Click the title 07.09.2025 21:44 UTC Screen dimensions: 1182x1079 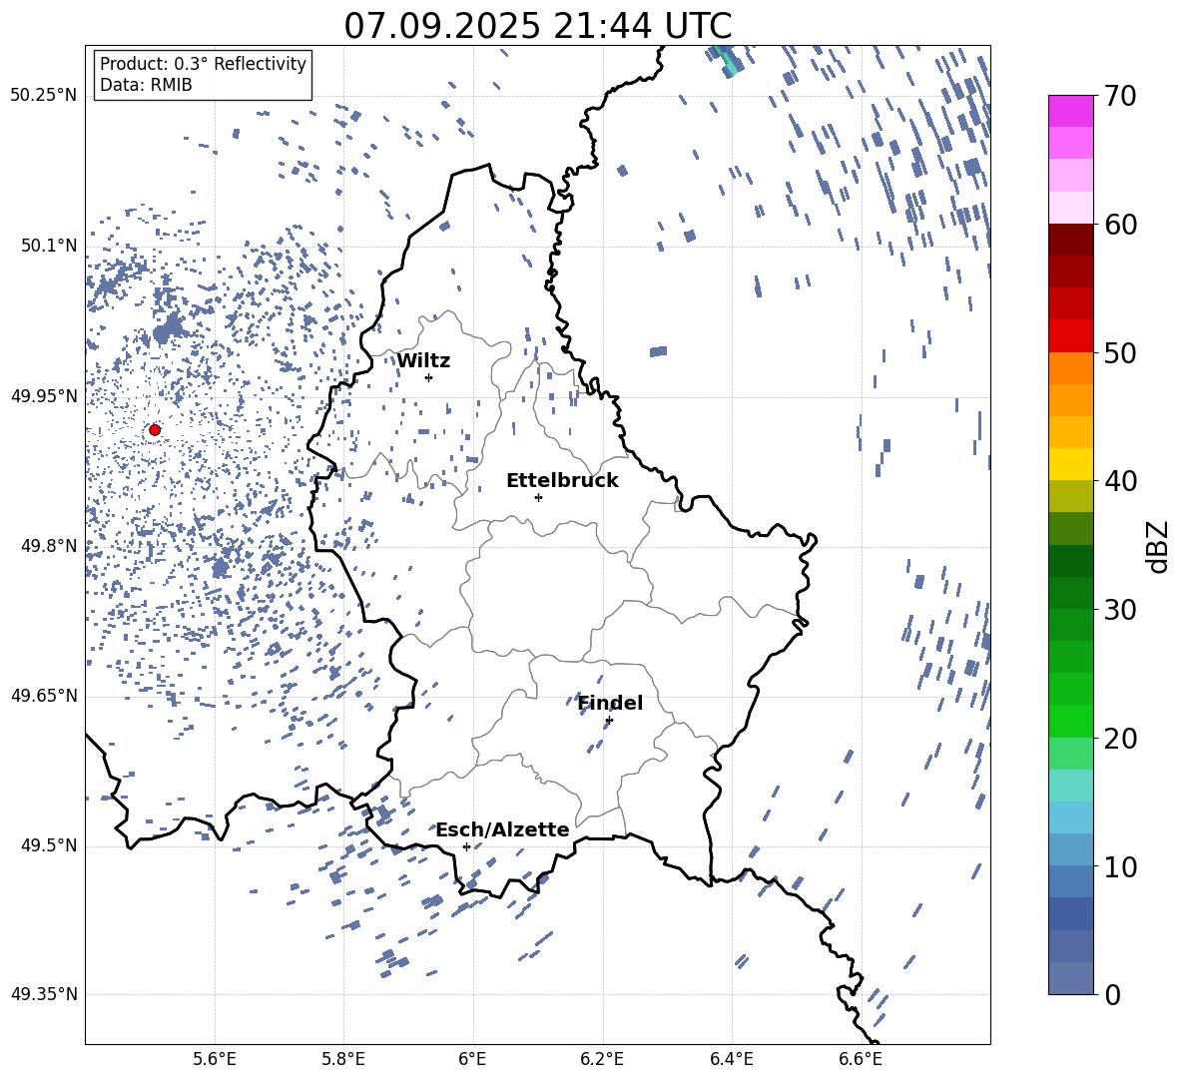pos(538,26)
